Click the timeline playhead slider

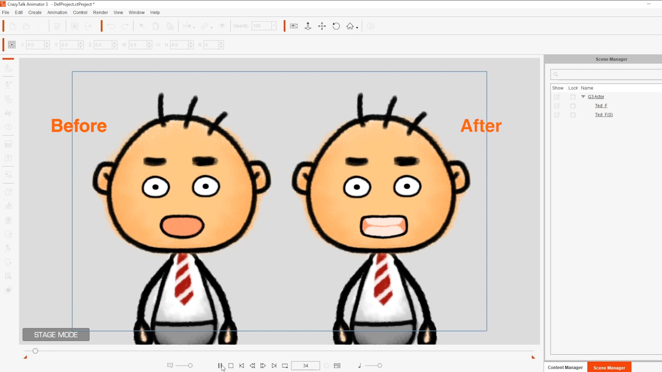tap(35, 351)
